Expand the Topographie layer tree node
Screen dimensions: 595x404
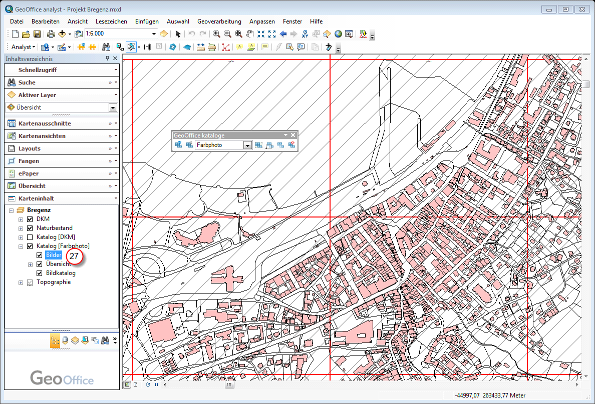(21, 282)
